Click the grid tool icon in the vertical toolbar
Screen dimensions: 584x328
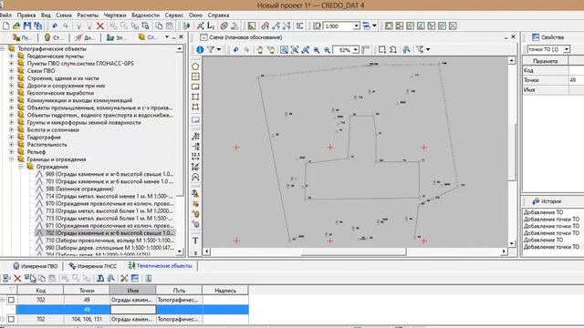tap(195, 77)
